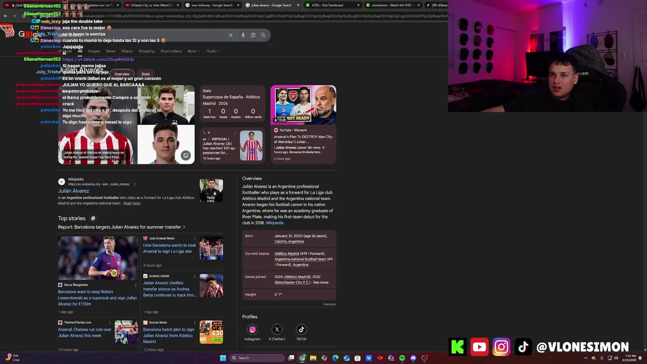647x364 pixels.
Task: Open Julian Alvarez TikTok profile icon
Action: coord(301,330)
